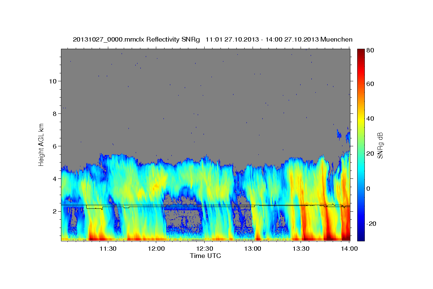Click the 'SNRg dB' colorbar title
Screen dimensions: 433x289
coord(380,145)
